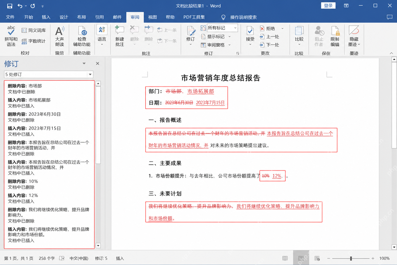Click 阻止作者 block authors

point(319,36)
